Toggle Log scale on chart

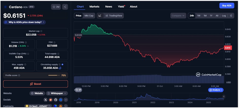tap(224, 16)
